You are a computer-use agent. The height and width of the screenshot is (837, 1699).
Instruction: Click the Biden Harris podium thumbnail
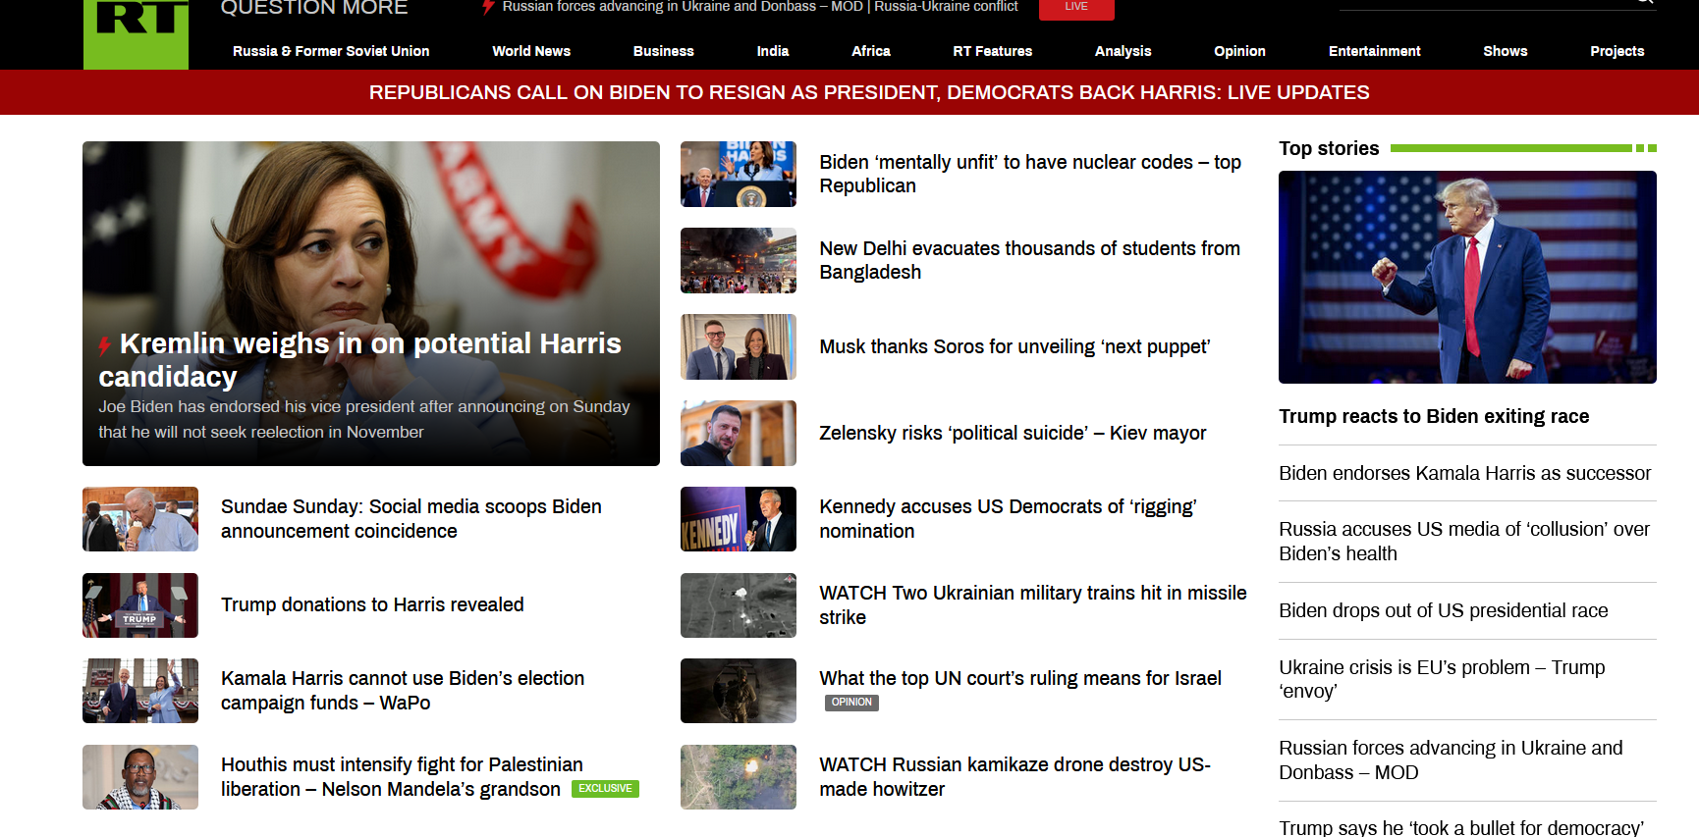tap(739, 174)
